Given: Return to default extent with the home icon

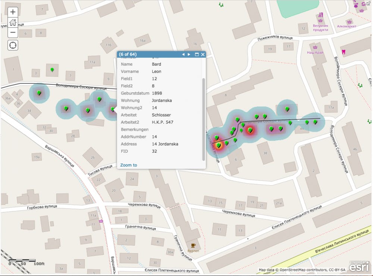Looking at the screenshot, I should [x=13, y=22].
